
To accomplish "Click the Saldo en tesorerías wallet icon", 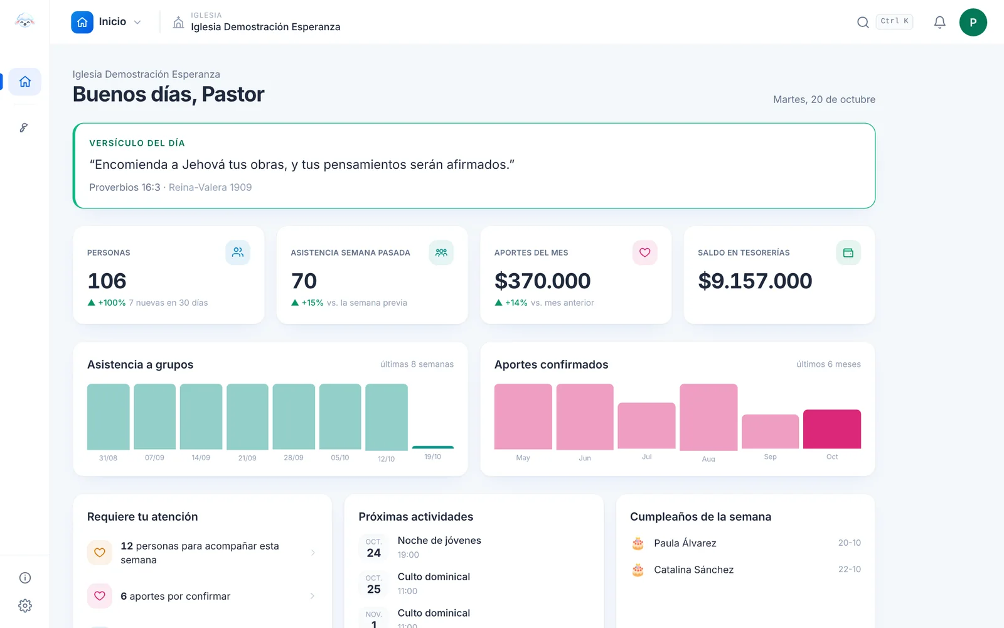I will (848, 252).
